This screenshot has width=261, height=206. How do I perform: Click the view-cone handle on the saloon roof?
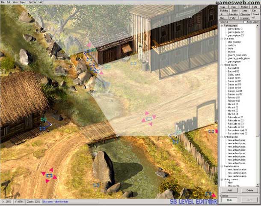[190, 17]
